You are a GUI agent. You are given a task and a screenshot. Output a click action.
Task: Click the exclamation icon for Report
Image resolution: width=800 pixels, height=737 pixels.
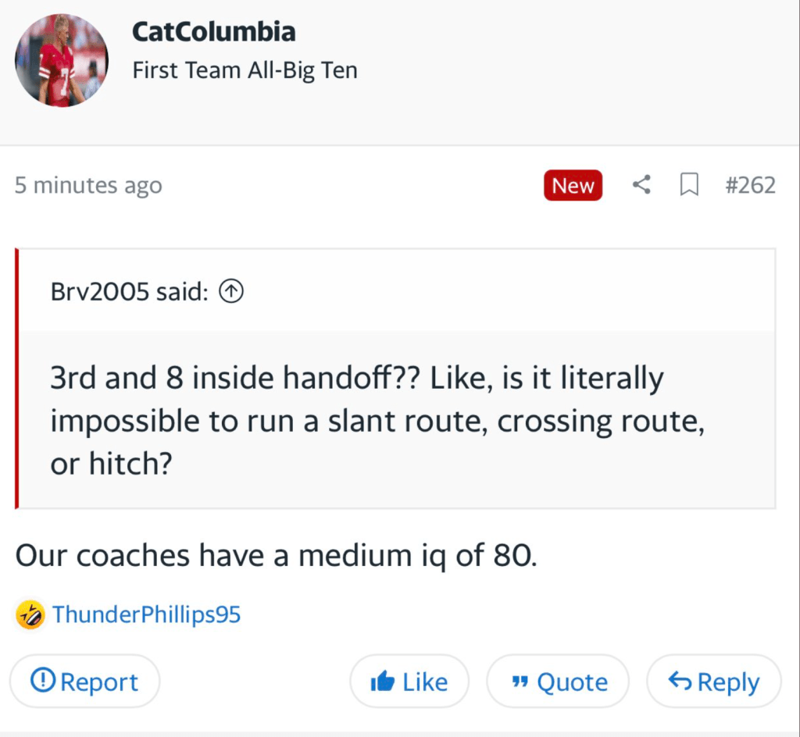42,682
